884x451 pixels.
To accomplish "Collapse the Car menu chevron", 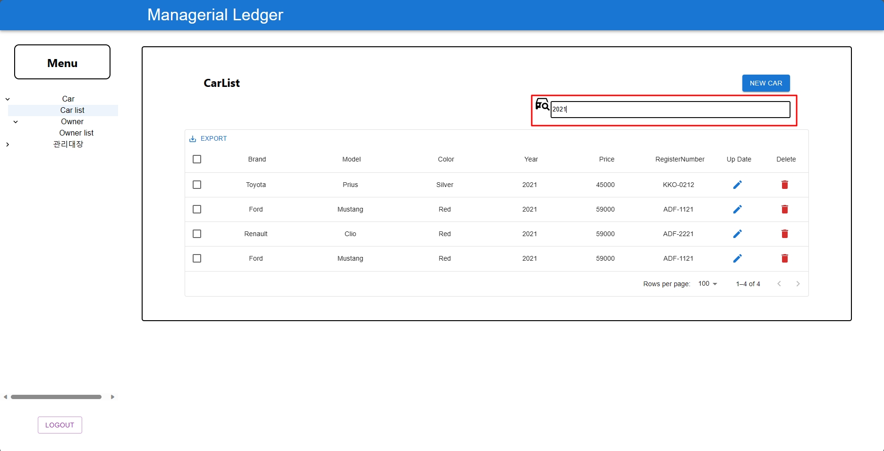I will pyautogui.click(x=8, y=99).
